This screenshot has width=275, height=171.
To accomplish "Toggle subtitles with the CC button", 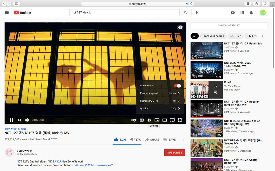I will click(x=142, y=120).
